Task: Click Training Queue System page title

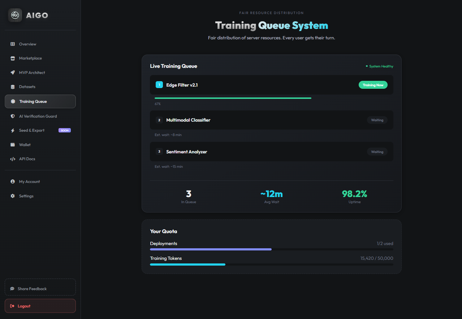Action: (272, 25)
